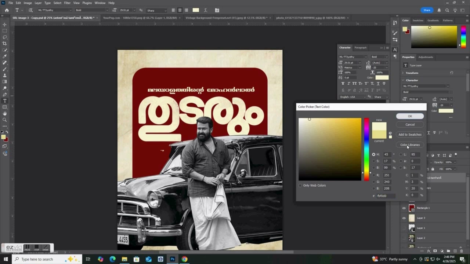This screenshot has width=470, height=264.
Task: Toggle Character and Paragraph panels icon
Action: [217, 10]
